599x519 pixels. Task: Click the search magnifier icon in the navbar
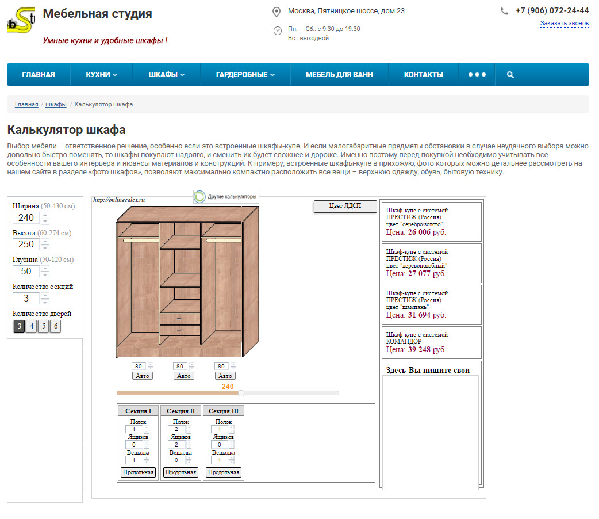(x=510, y=75)
